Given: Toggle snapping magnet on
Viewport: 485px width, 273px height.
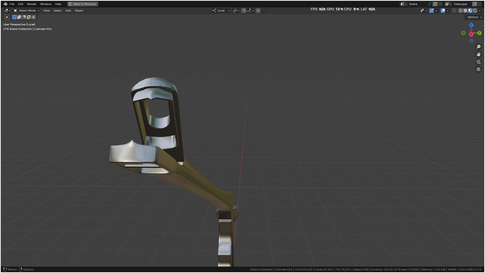Looking at the screenshot, I should click(244, 11).
